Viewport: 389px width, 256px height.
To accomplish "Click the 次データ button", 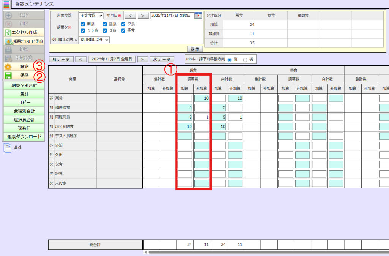I will click(162, 59).
